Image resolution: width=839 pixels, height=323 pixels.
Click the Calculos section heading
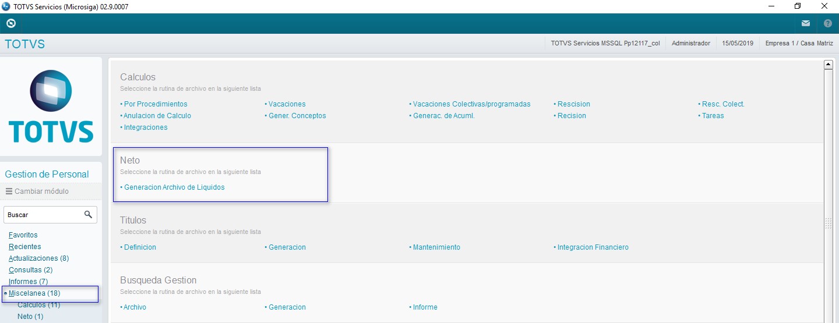pos(138,77)
